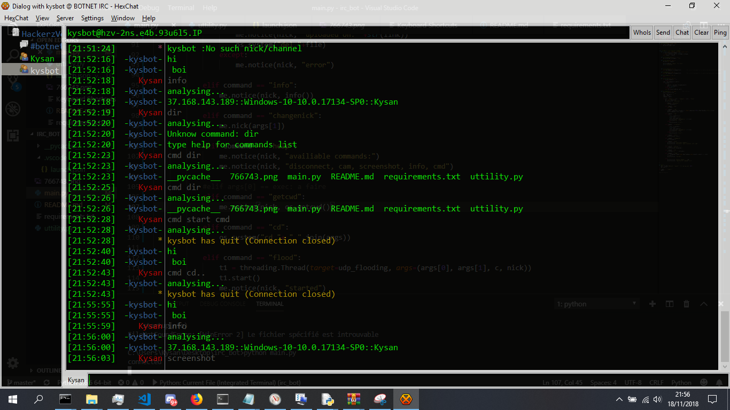
Task: Show hidden system tray icons
Action: [619, 399]
